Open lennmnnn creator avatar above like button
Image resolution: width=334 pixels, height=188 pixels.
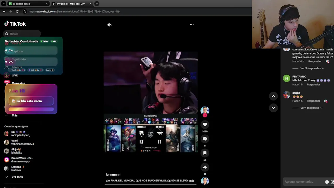[205, 110]
